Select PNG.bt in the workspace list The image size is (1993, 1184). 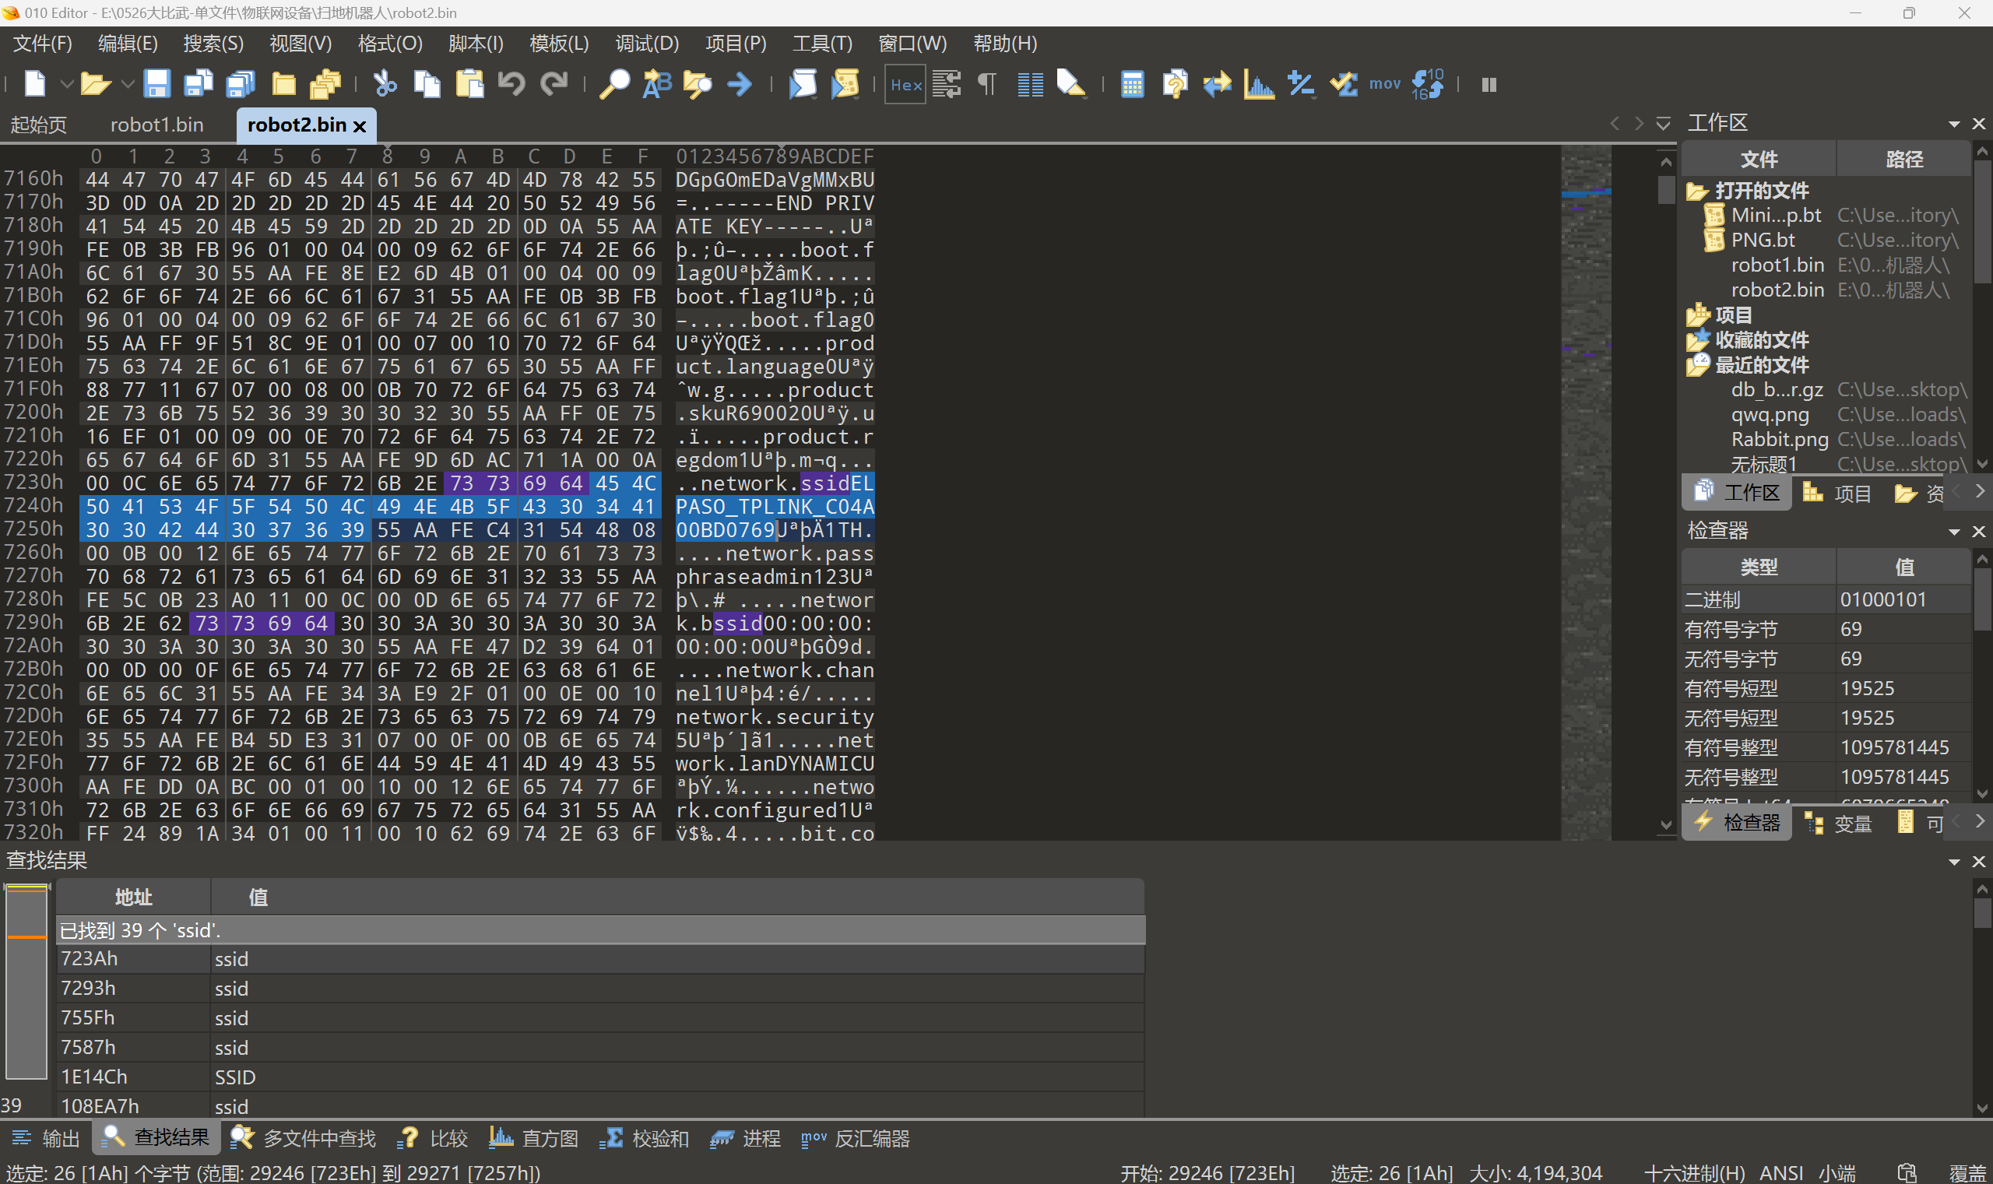coord(1763,241)
